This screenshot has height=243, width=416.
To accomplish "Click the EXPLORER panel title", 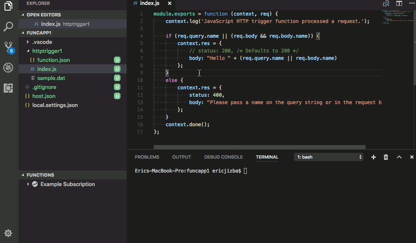I will pyautogui.click(x=38, y=3).
